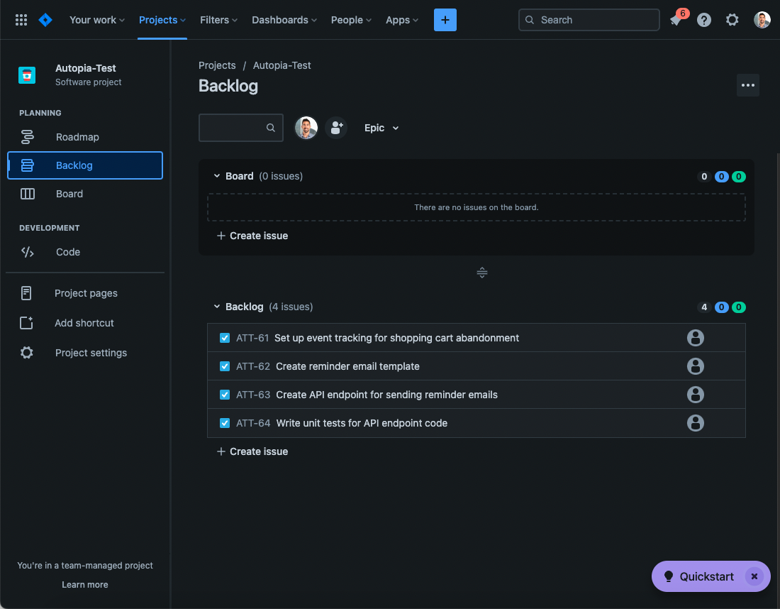Open the Help question mark icon
Screen dimensions: 780x609
703,20
